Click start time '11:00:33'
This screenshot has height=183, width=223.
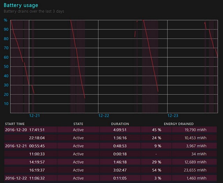[x=37, y=154]
